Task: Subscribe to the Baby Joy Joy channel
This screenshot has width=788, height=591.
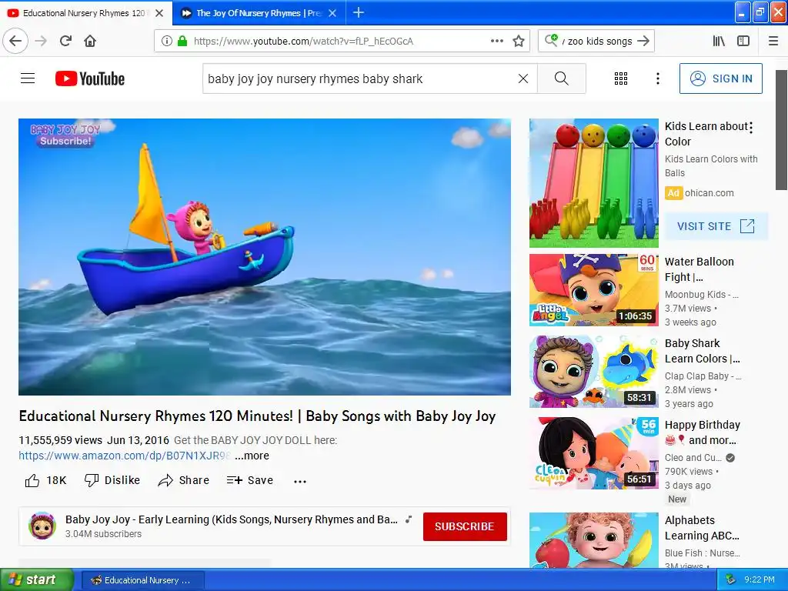Action: pos(465,526)
